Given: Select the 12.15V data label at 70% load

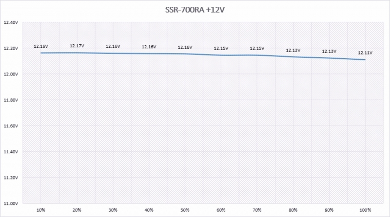Looking at the screenshot, I should tap(257, 49).
